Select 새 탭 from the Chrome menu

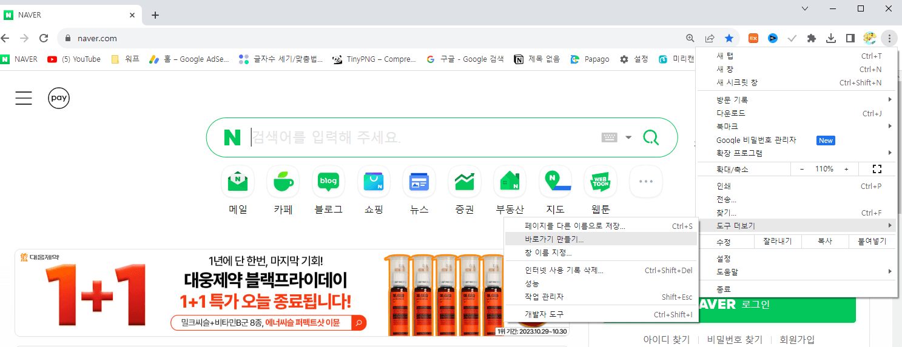796,56
